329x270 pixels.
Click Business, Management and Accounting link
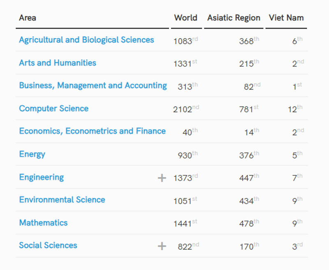[93, 86]
